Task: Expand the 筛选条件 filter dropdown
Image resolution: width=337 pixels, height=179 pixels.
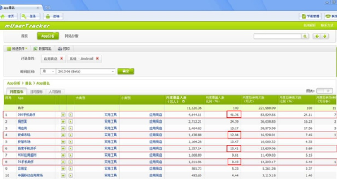Action: [x=17, y=49]
